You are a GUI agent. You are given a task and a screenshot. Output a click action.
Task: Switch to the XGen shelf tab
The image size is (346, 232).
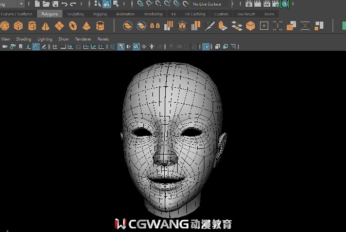pyautogui.click(x=269, y=14)
